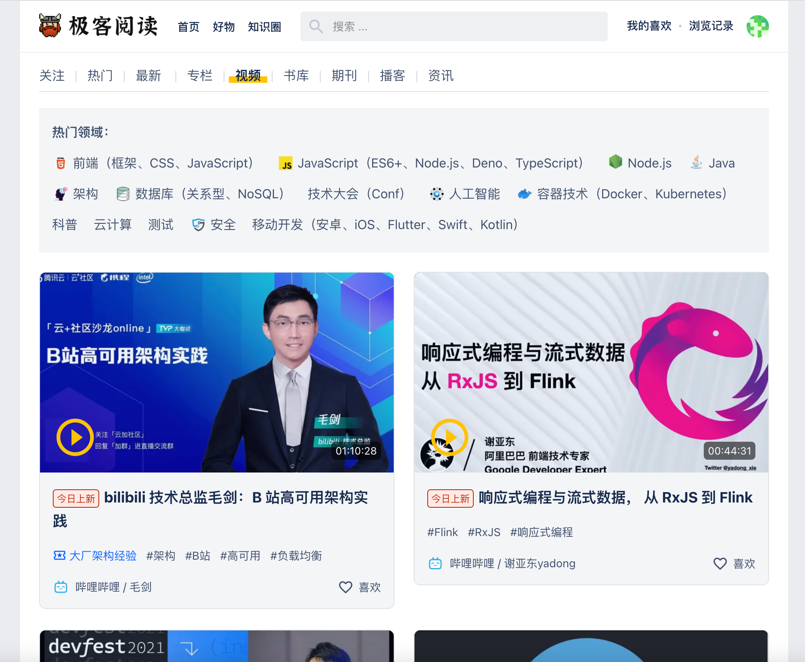The width and height of the screenshot is (805, 662).
Task: Switch to the 热门 tab
Action: pyautogui.click(x=100, y=76)
